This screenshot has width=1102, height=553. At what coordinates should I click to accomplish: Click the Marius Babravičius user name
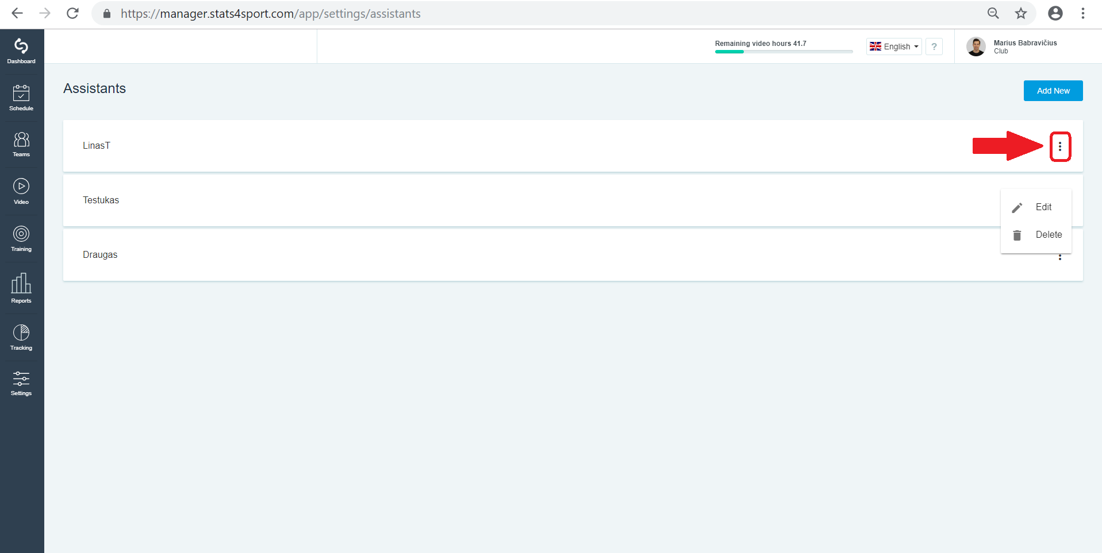pyautogui.click(x=1026, y=43)
